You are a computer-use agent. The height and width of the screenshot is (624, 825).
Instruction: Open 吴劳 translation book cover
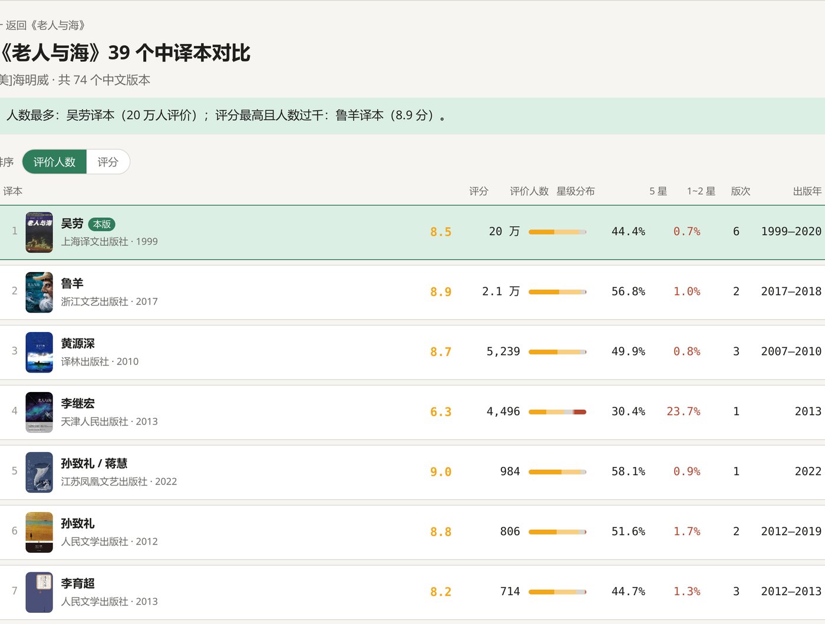tap(39, 233)
